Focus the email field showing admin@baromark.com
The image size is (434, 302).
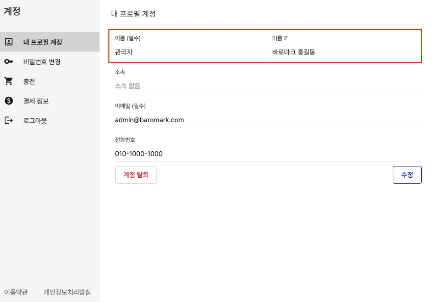tap(268, 120)
